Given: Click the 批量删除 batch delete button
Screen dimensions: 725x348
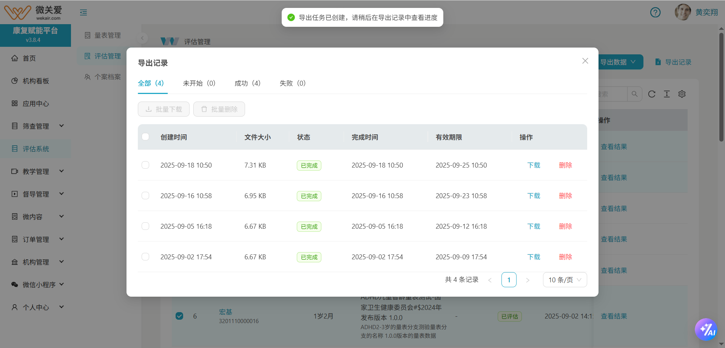Looking at the screenshot, I should tap(219, 109).
